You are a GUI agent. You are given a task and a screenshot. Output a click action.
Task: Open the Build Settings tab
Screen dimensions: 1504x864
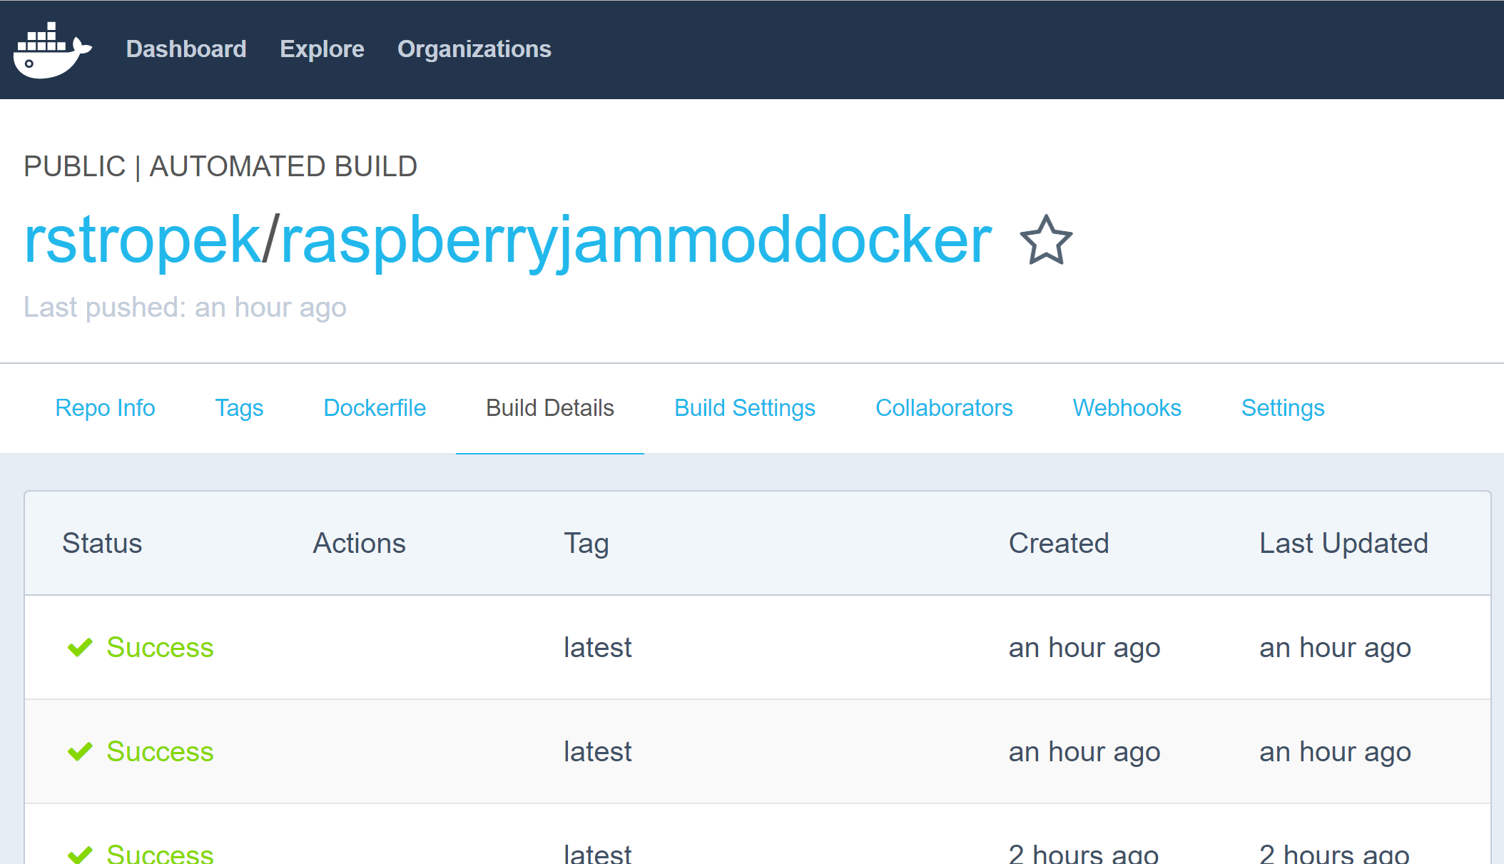(745, 408)
